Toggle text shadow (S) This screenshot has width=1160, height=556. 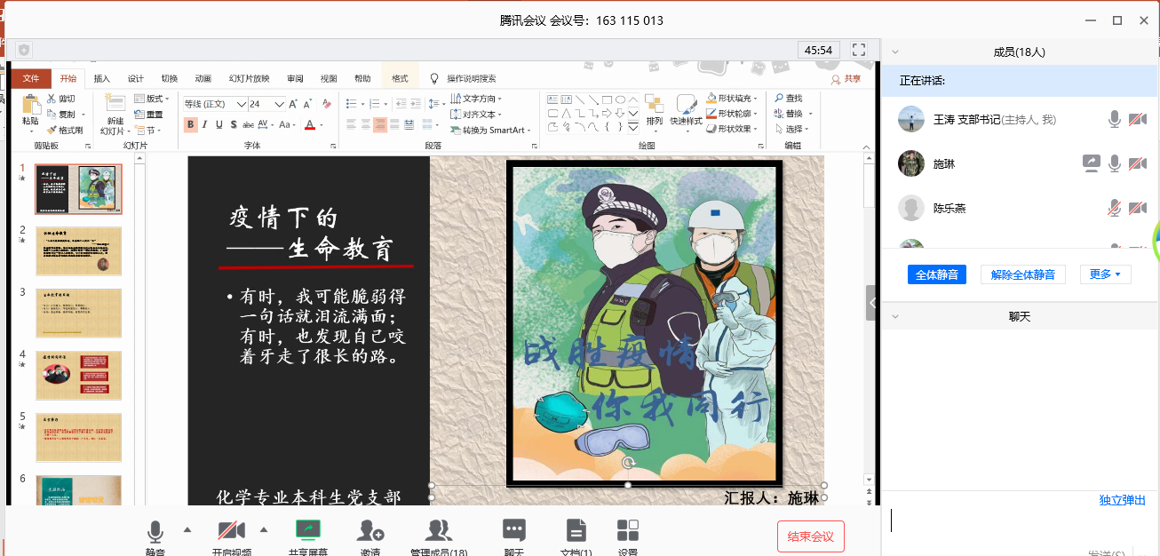pos(234,124)
